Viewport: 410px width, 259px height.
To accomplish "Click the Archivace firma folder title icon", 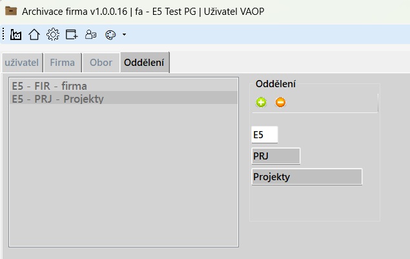I will (11, 11).
